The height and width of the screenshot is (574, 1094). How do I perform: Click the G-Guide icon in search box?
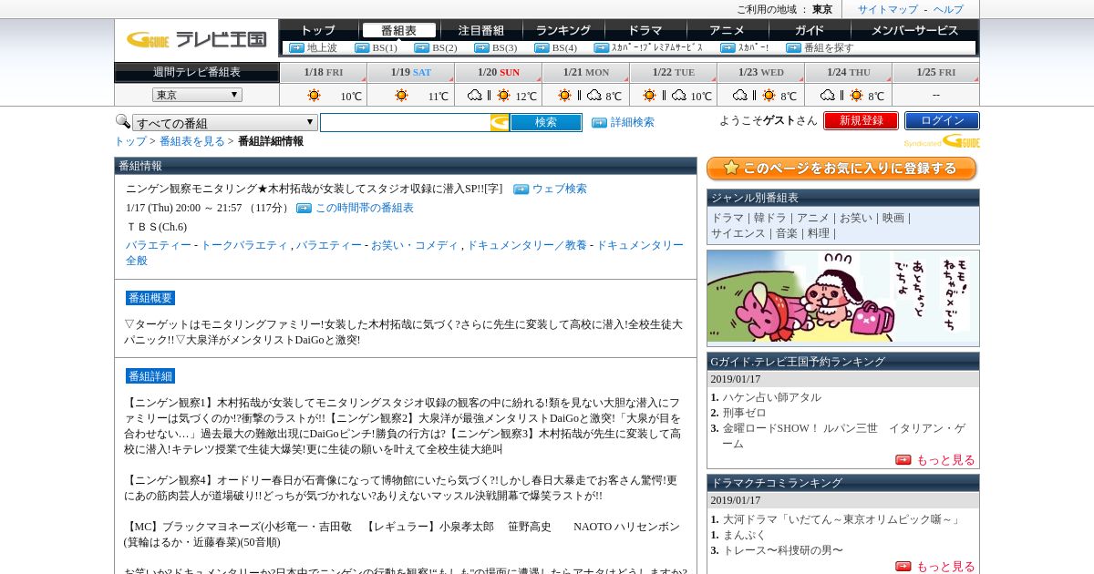coord(500,122)
